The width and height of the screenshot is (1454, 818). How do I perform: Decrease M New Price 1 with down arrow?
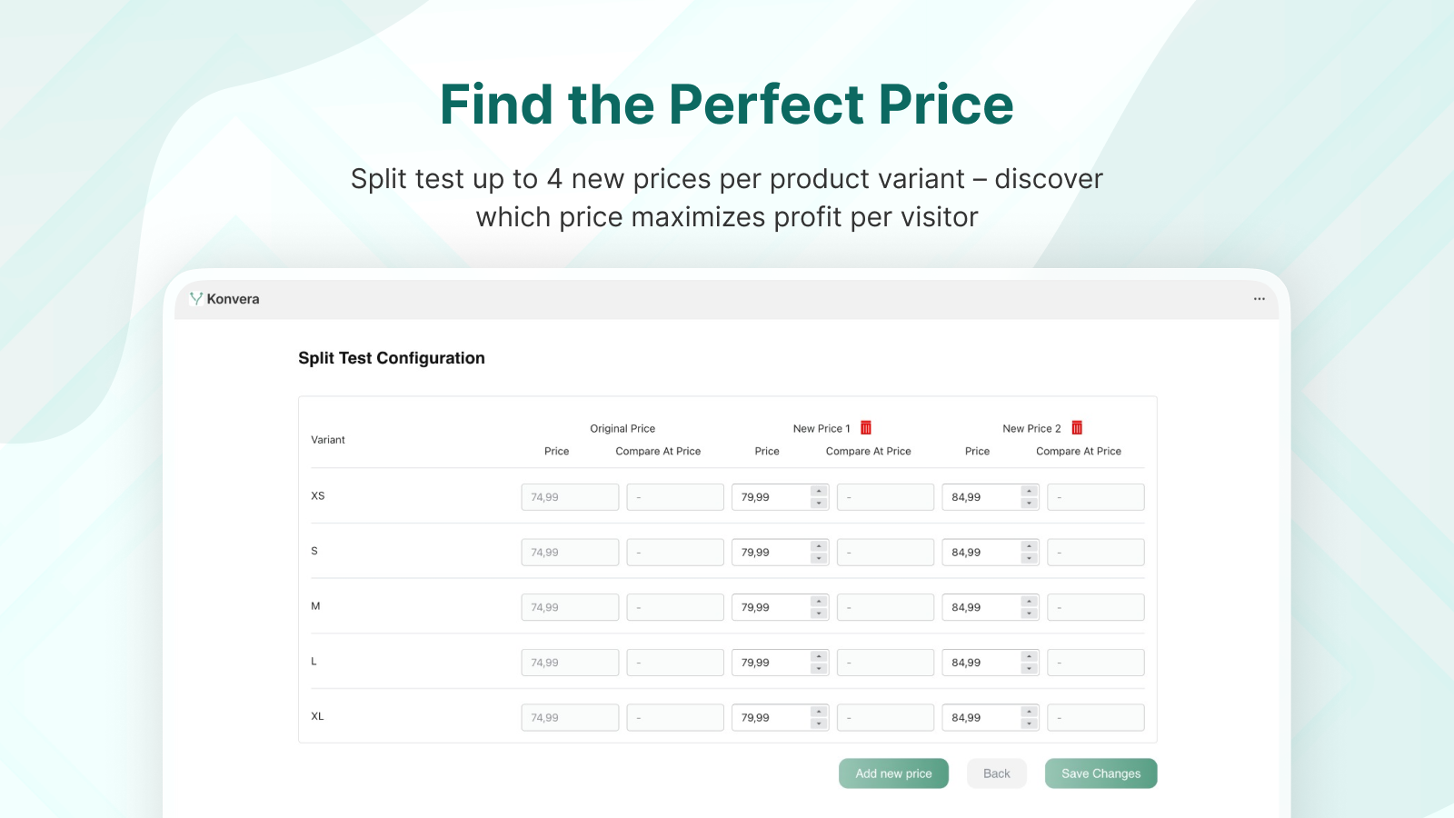click(x=819, y=613)
